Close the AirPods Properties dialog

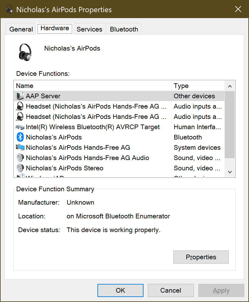pyautogui.click(x=238, y=9)
